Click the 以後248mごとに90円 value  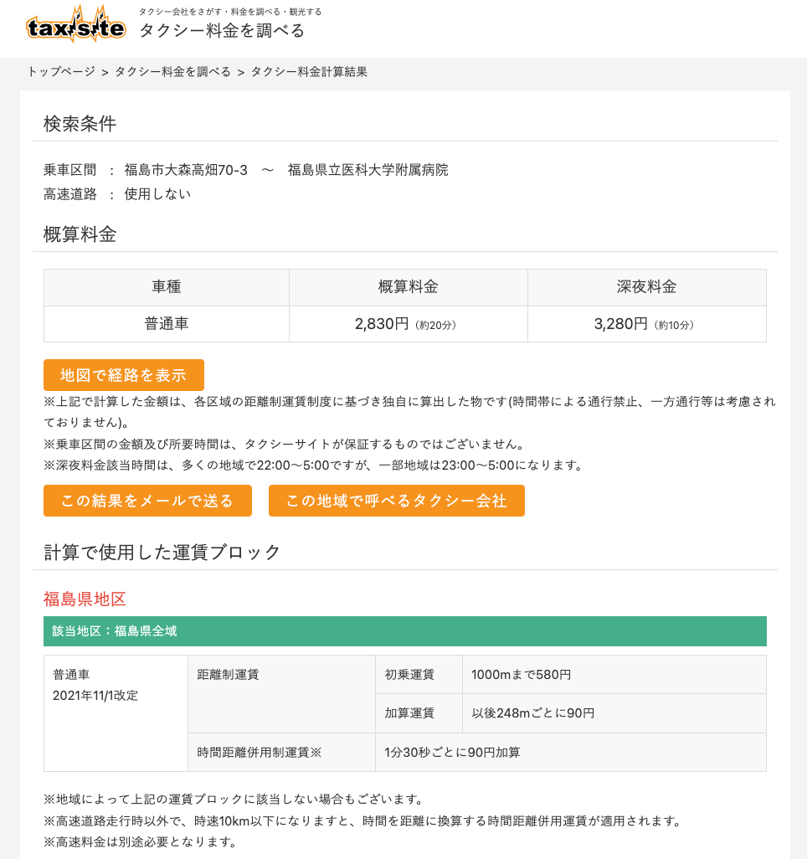pos(533,713)
